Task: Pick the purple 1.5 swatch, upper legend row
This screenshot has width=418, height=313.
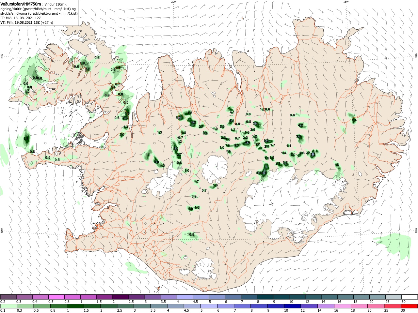Action: pos(104,297)
